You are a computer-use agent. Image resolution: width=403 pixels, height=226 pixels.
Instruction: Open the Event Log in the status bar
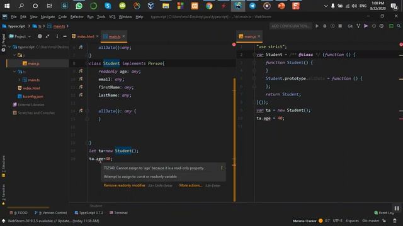pyautogui.click(x=383, y=213)
